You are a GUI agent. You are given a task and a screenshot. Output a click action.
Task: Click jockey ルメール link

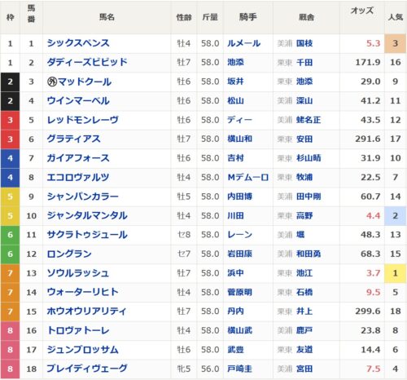tap(243, 43)
